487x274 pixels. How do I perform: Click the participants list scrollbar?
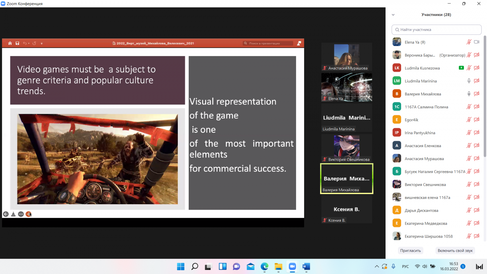pos(485,96)
